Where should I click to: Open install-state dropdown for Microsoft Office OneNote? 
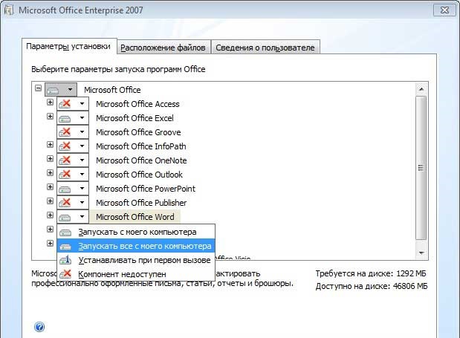(73, 160)
